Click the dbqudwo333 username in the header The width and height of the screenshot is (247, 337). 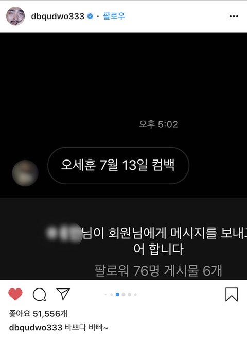coord(58,17)
